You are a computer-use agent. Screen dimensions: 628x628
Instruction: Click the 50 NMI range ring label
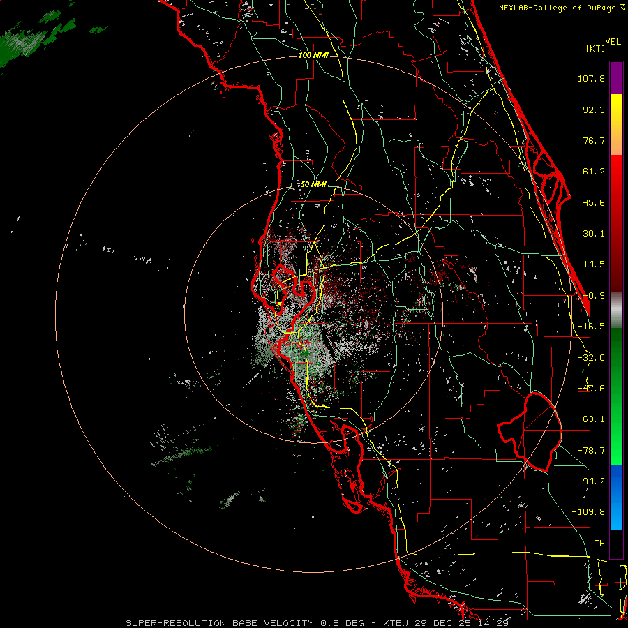tap(313, 185)
